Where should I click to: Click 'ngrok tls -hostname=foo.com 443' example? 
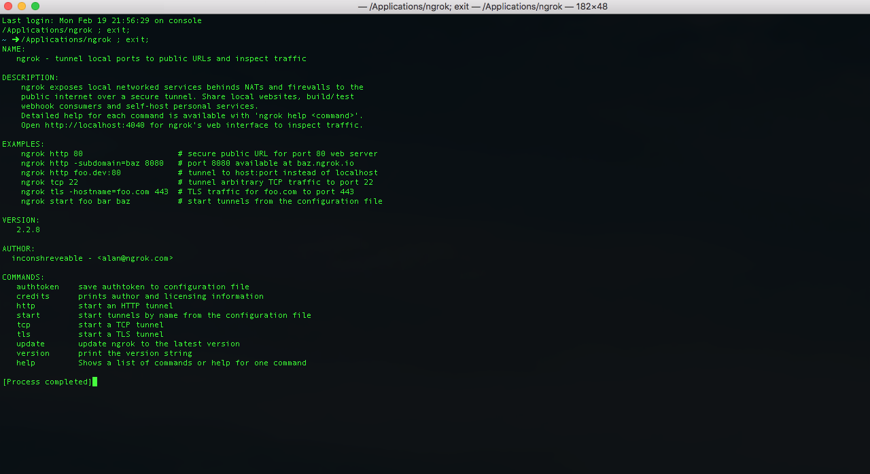point(94,192)
